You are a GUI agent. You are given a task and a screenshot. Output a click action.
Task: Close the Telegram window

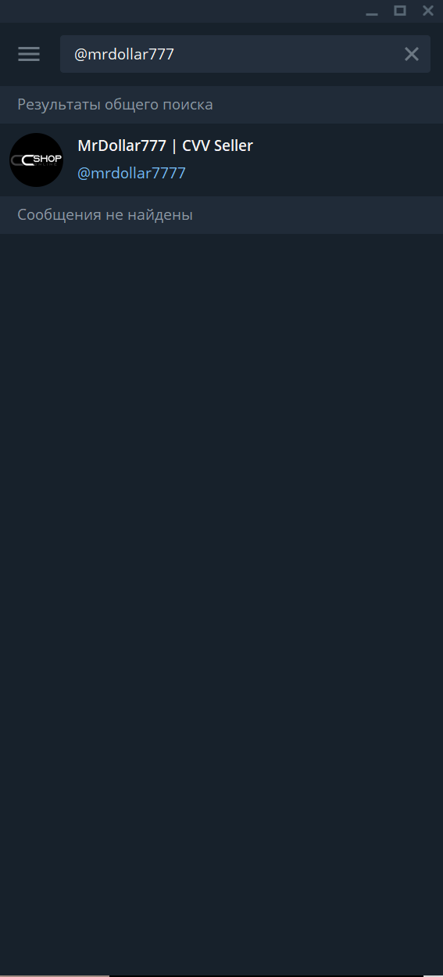[x=428, y=10]
